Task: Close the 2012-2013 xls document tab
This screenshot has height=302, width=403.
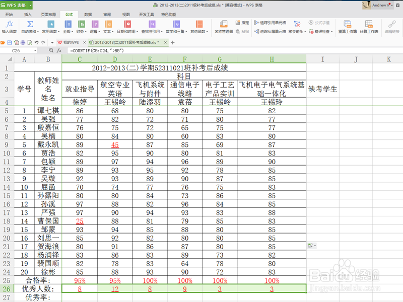Action: click(166, 42)
